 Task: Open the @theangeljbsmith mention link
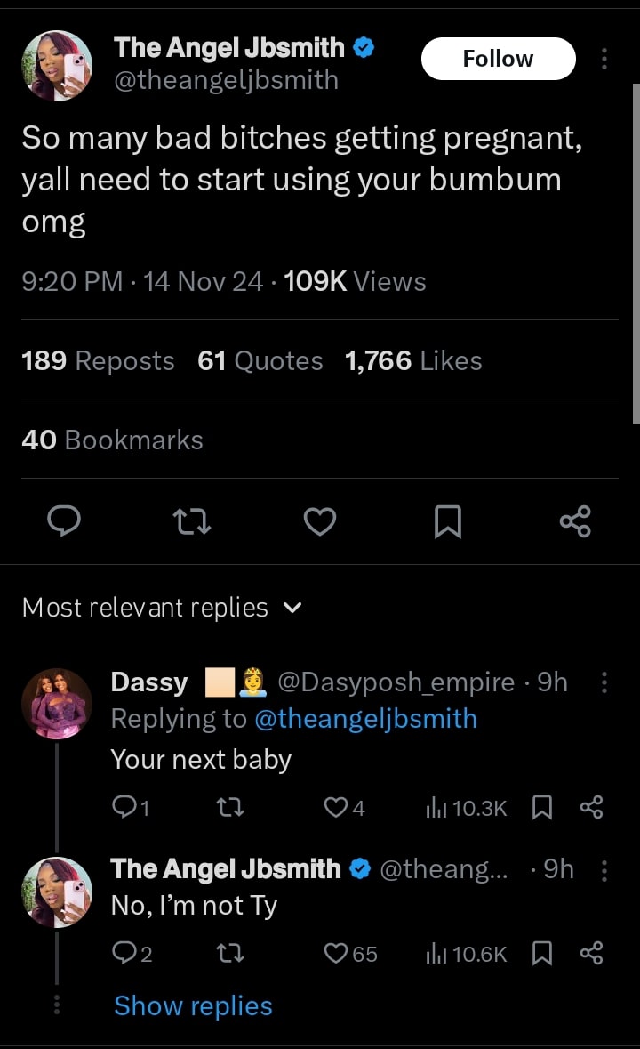pyautogui.click(x=365, y=719)
